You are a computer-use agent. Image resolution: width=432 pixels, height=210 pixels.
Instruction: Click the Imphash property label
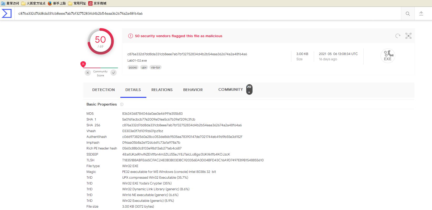point(93,143)
